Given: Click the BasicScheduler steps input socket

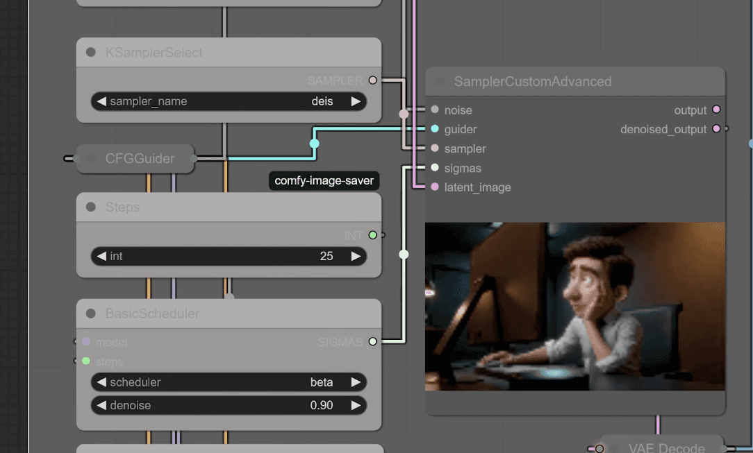Looking at the screenshot, I should point(86,361).
